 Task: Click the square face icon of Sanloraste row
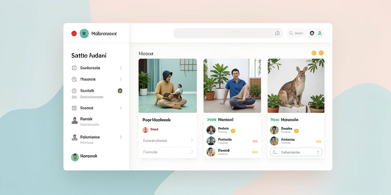point(74,68)
